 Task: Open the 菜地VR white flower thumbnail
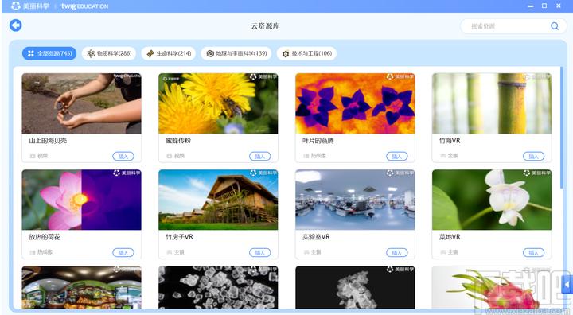click(492, 200)
